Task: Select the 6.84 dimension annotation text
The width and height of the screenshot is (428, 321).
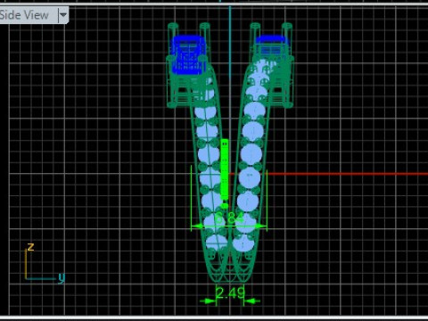Action: (229, 218)
